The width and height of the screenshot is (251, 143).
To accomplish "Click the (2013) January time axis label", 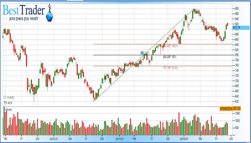I will pyautogui.click(x=119, y=138).
